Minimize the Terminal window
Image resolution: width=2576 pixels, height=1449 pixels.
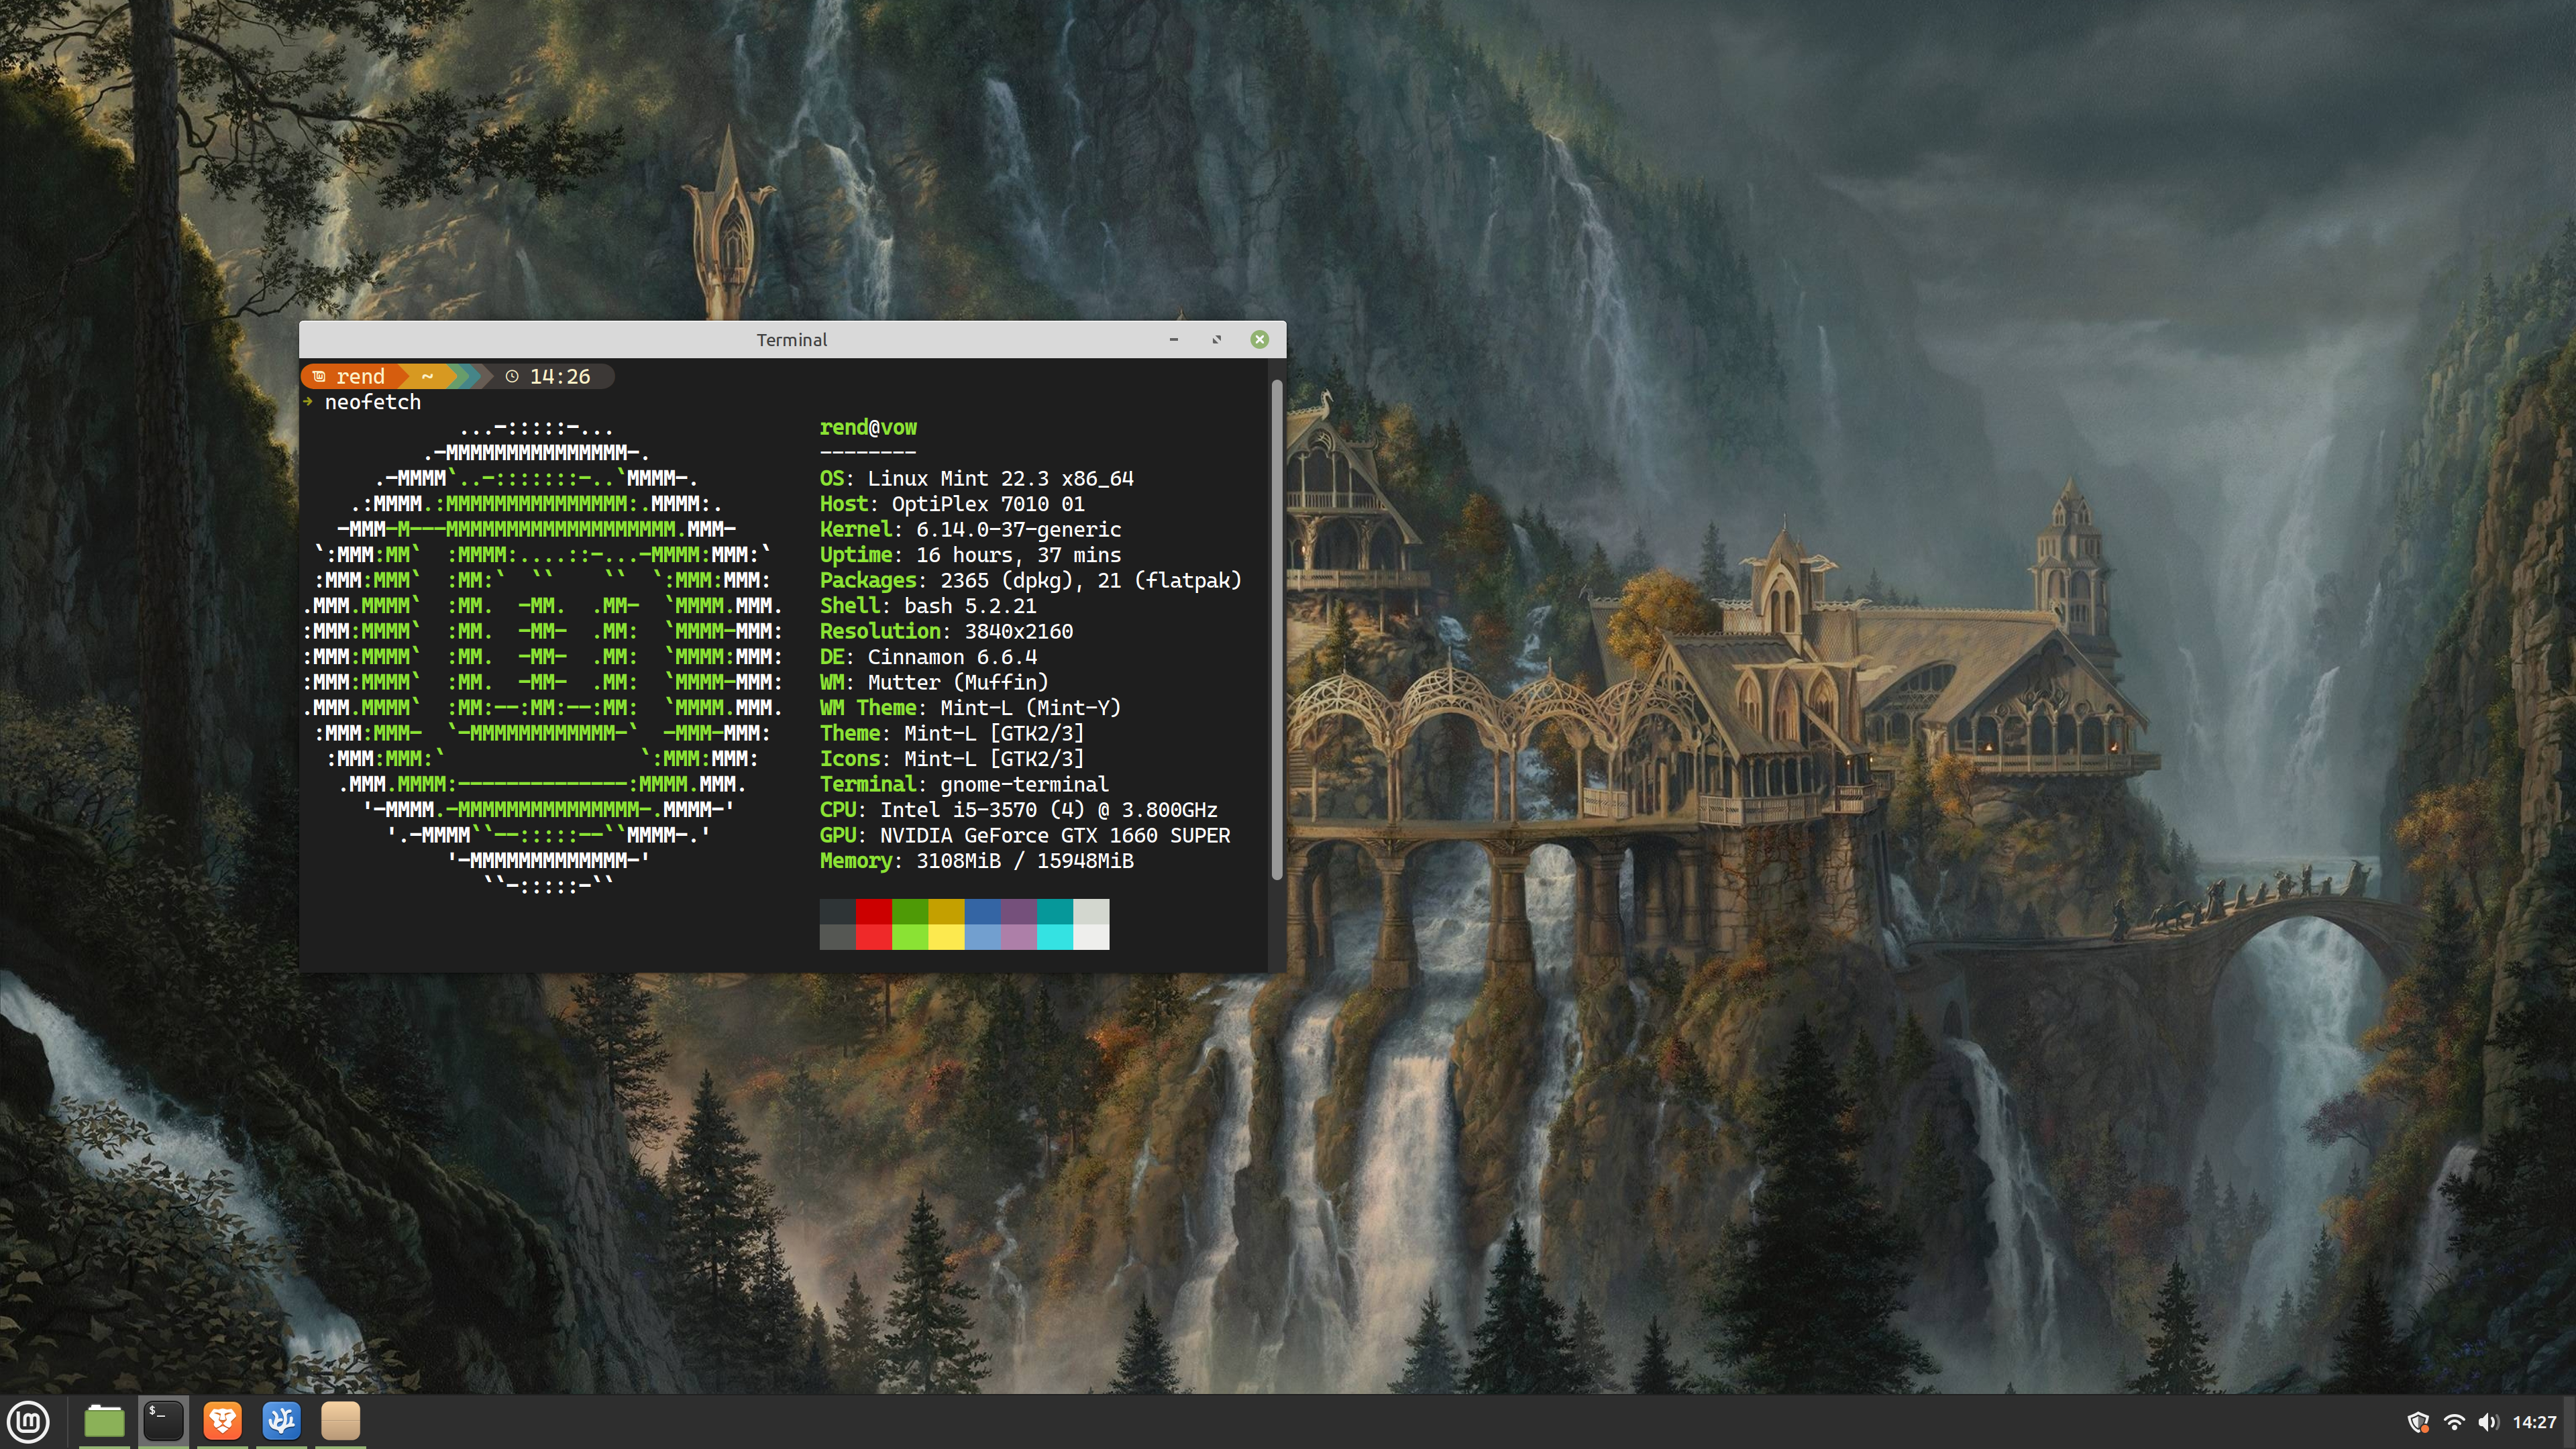click(x=1174, y=340)
